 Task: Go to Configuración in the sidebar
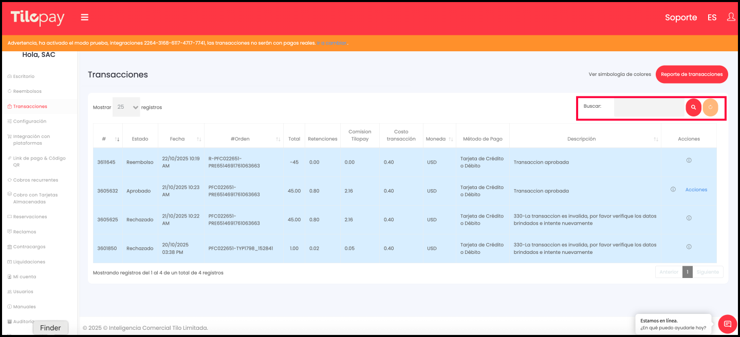(x=30, y=122)
